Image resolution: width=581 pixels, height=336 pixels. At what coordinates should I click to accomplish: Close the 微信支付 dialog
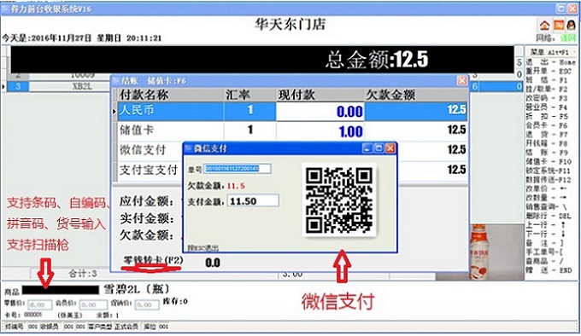(390, 148)
